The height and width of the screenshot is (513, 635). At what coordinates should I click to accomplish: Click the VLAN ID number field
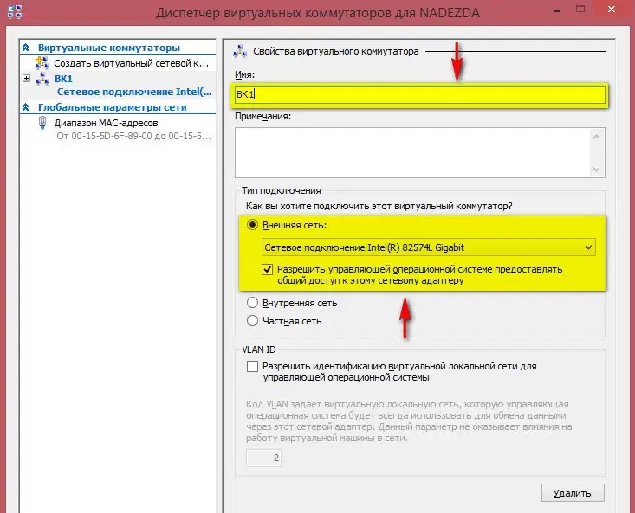(263, 458)
